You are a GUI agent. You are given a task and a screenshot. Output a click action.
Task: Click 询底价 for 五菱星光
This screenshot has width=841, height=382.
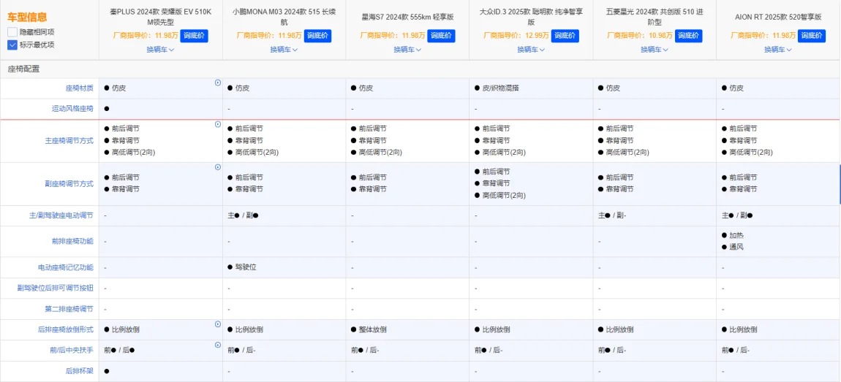pyautogui.click(x=688, y=36)
